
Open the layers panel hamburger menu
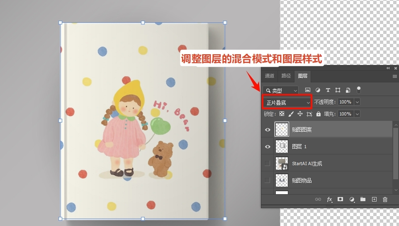point(395,77)
